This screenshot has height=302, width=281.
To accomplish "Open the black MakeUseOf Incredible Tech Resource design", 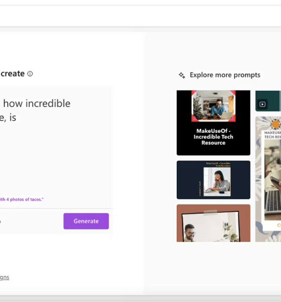I will point(213,123).
